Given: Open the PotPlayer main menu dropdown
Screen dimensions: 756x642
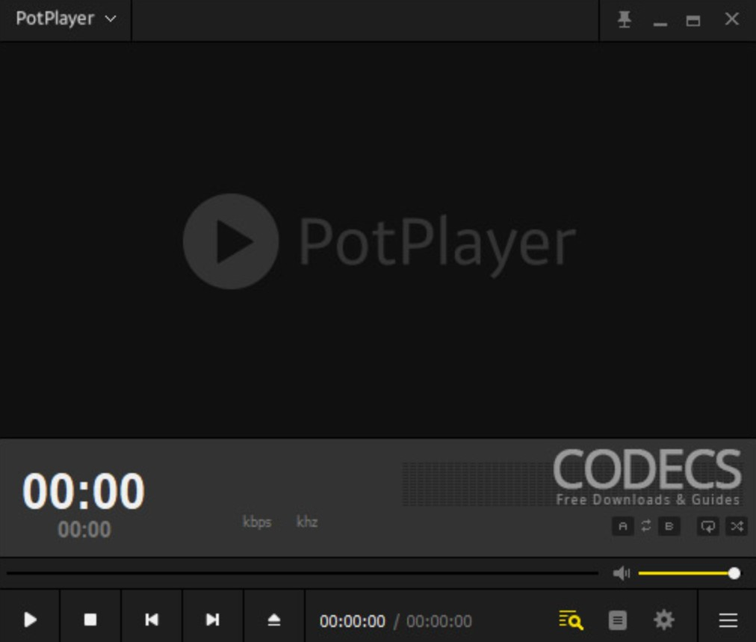Looking at the screenshot, I should [66, 19].
